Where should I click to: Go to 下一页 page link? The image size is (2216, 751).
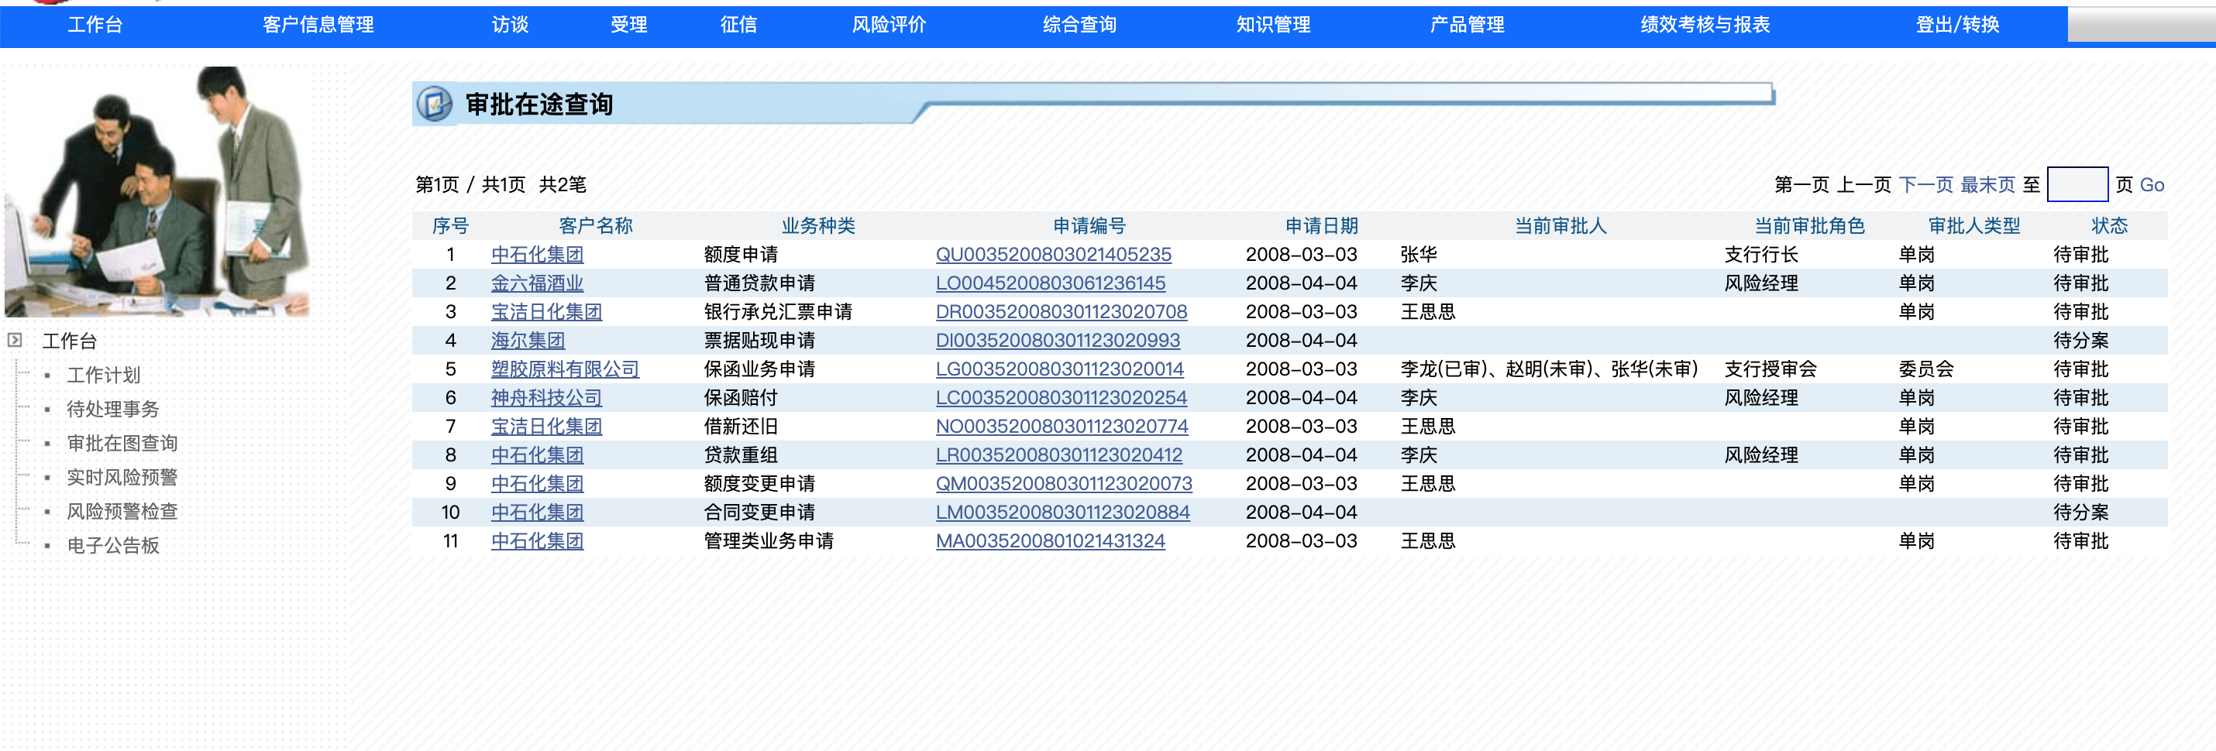pos(1925,185)
